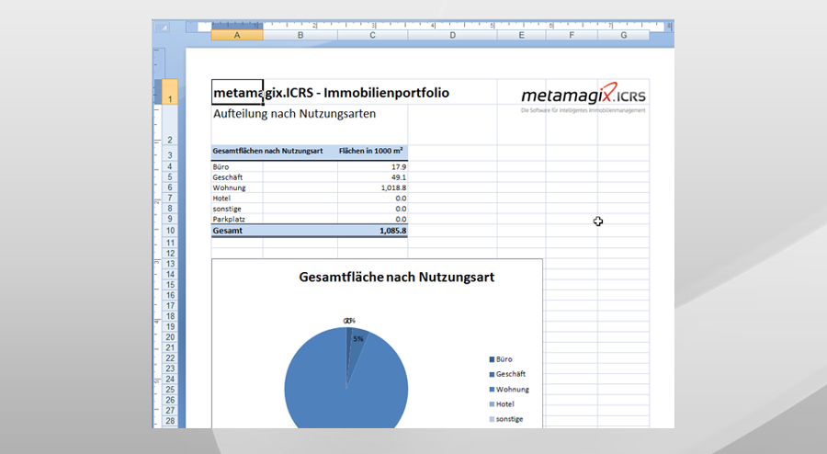Screen dimensions: 827x454
Task: Select column C header
Action: point(372,35)
